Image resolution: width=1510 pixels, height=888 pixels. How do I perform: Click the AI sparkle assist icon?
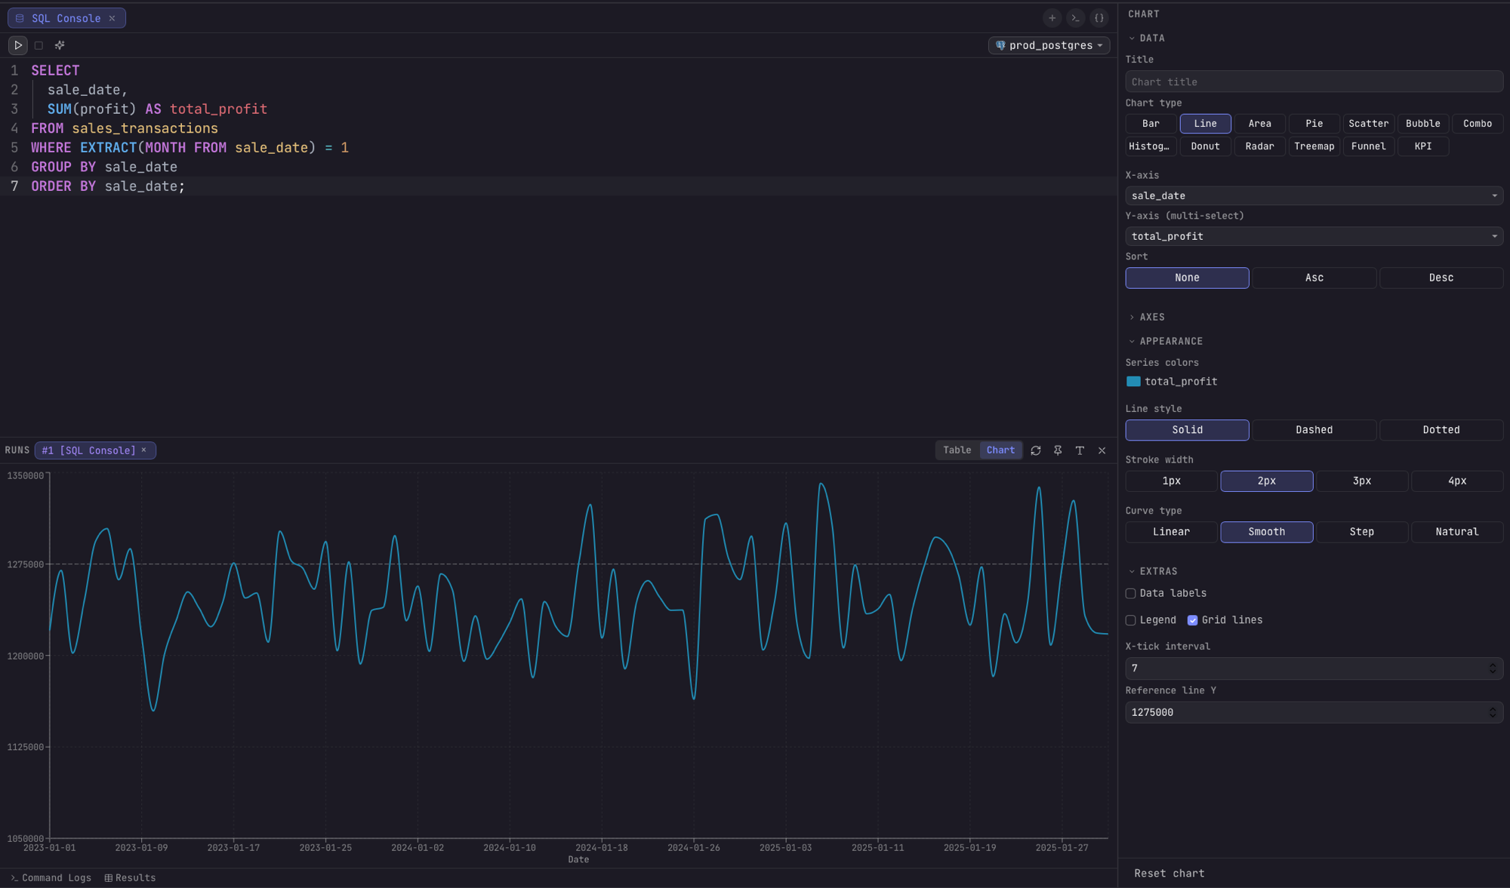pos(60,45)
